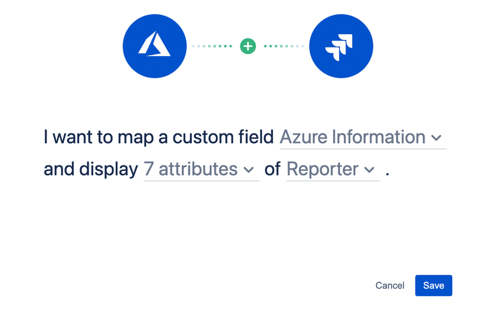Image resolution: width=481 pixels, height=329 pixels.
Task: Open the 7 attributes dropdown
Action: (201, 169)
